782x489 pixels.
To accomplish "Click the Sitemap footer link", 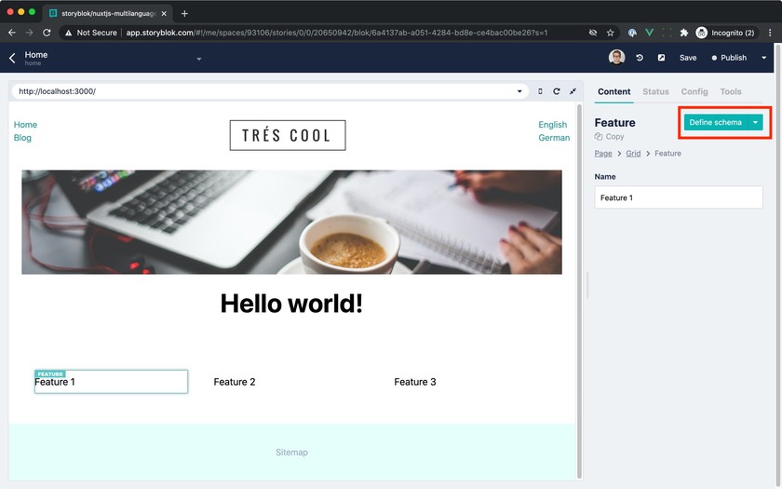I will coord(291,453).
